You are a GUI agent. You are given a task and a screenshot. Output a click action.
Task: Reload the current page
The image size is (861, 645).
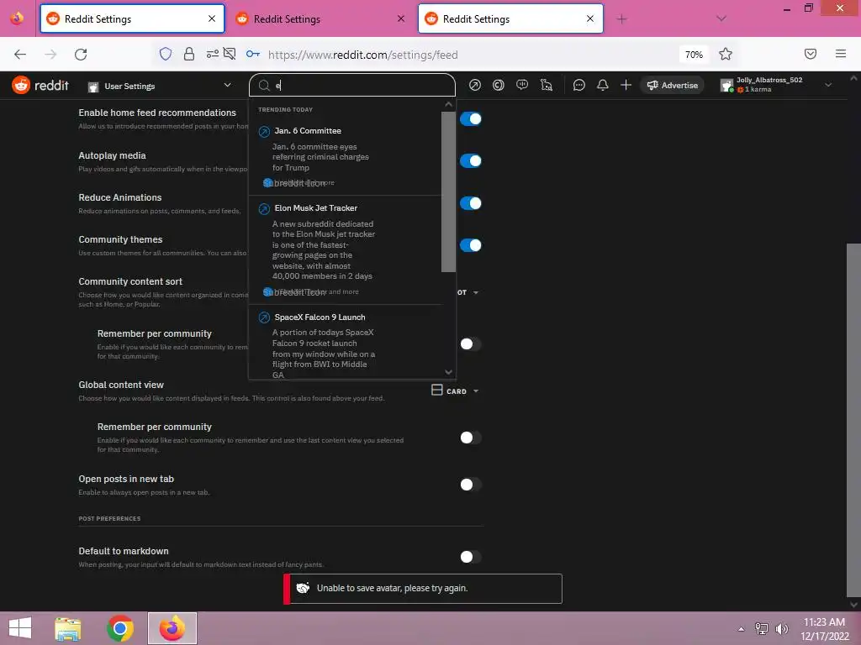click(81, 54)
